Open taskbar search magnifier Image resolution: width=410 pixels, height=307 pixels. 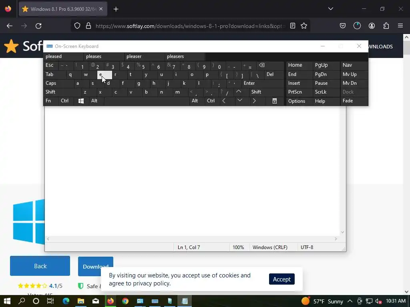tap(22, 301)
